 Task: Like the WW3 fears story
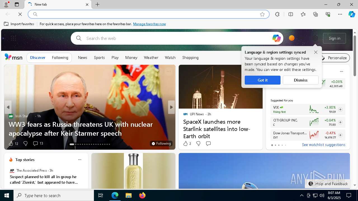click(x=11, y=143)
